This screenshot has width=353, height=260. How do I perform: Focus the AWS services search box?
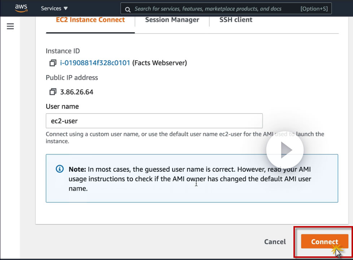click(226, 9)
